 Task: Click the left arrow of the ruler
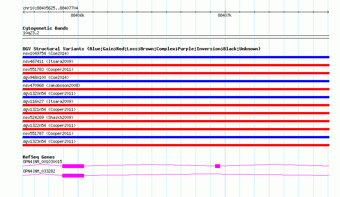[24, 12]
